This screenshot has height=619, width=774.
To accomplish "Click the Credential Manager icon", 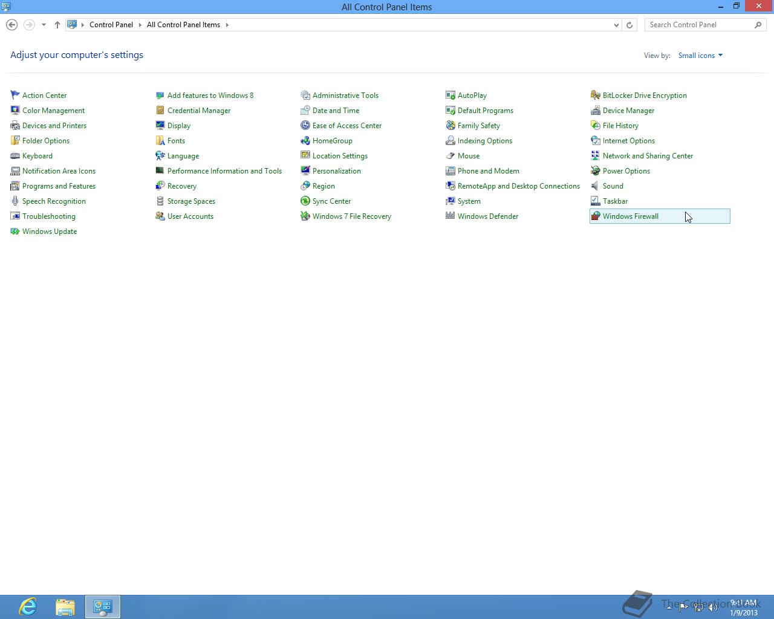I will click(x=160, y=110).
